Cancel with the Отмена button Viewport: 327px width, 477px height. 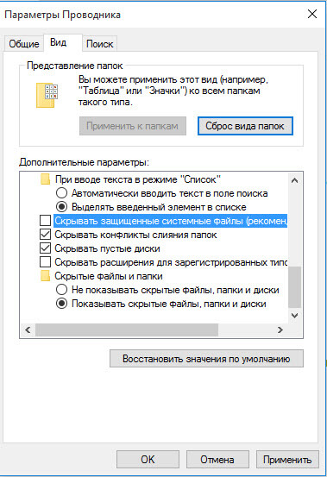tap(217, 460)
